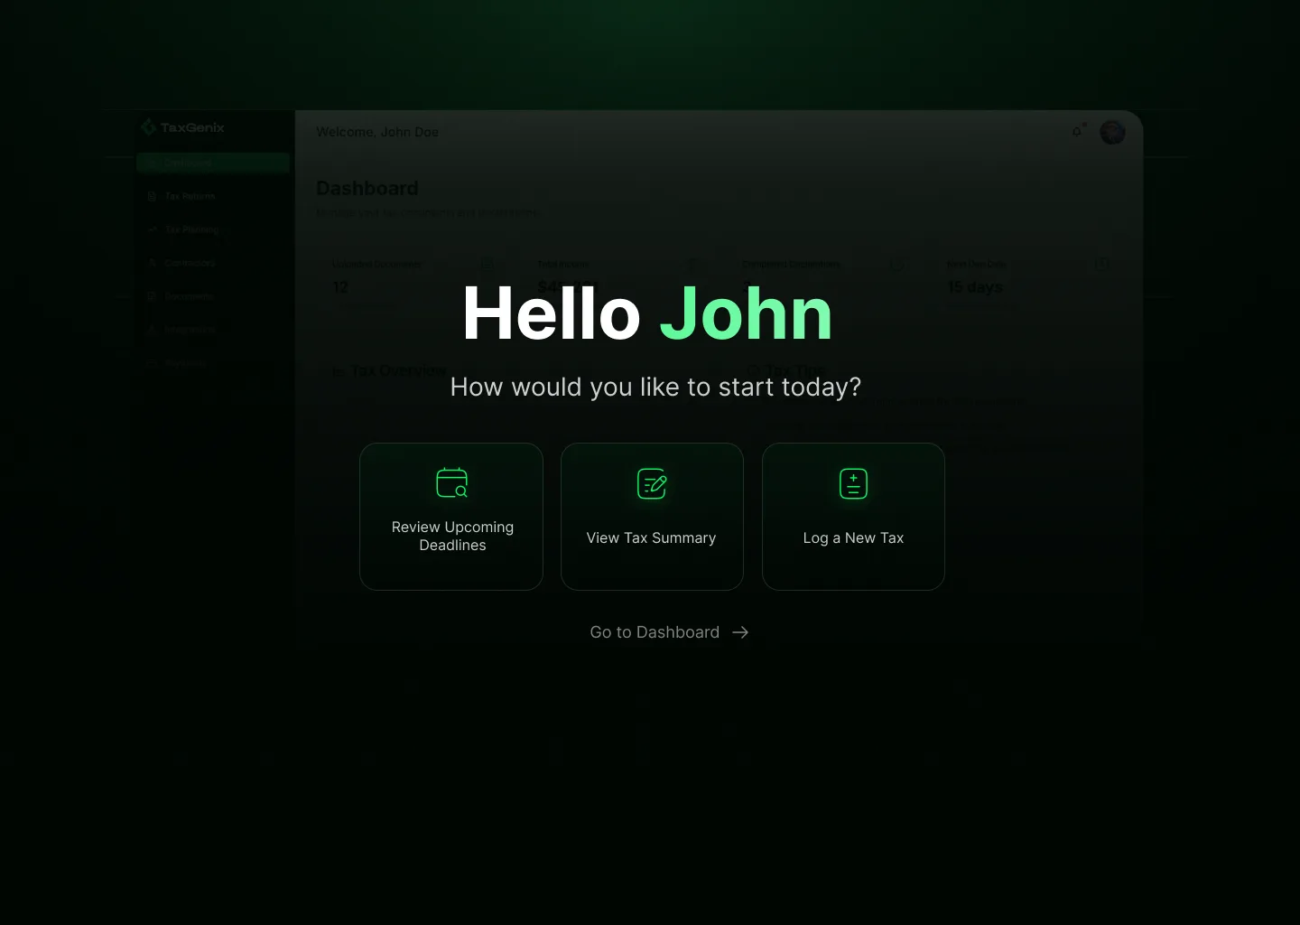Click the dimmed "Dashboard" page heading

(367, 188)
